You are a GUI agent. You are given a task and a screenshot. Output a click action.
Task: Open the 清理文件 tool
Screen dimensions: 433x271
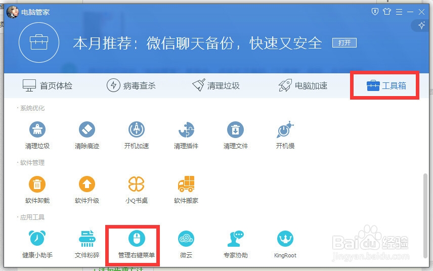click(235, 135)
